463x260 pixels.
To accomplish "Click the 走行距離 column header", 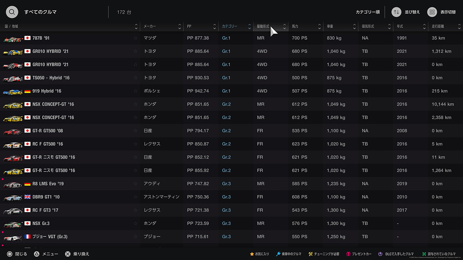I will point(445,26).
